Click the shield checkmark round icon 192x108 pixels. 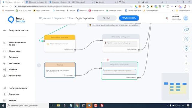pos(186,49)
